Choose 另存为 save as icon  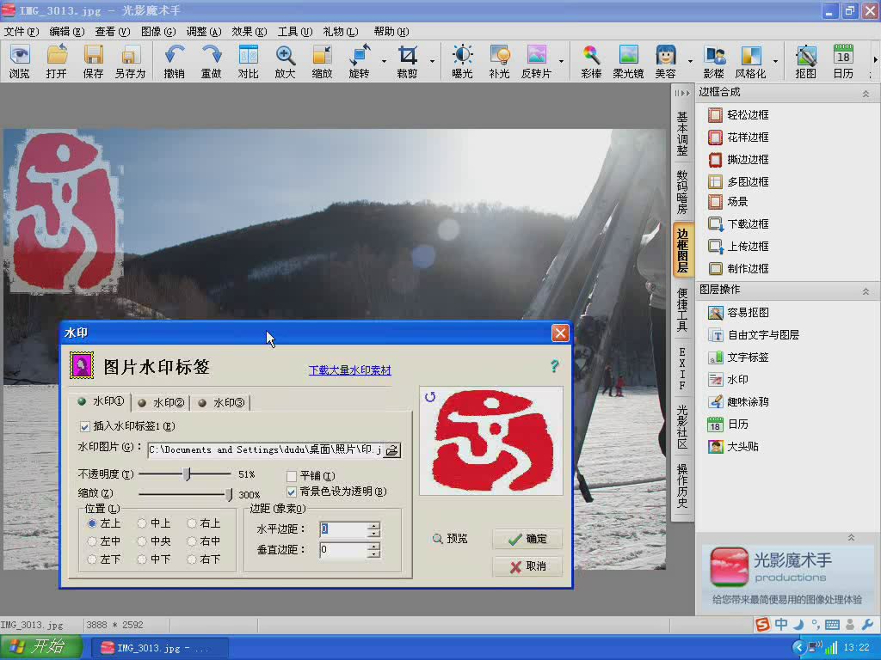click(131, 61)
